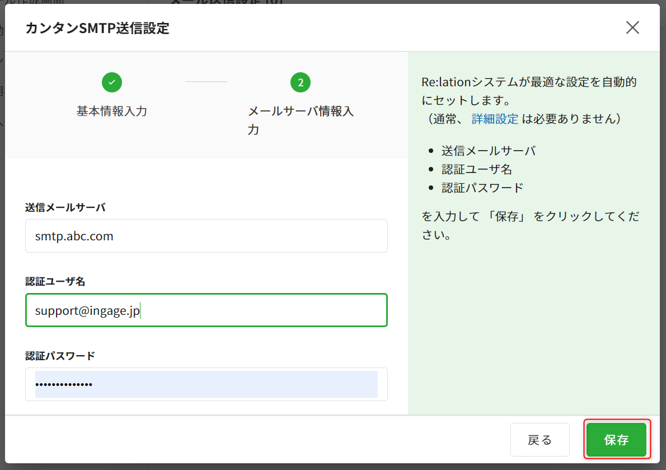Select the 基本情報入力 step label
This screenshot has width=666, height=470.
click(112, 111)
